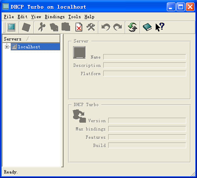Click into the server Name field
Viewport: 197px width, 178px height.
145,57
